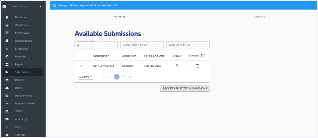The width and height of the screenshot is (318, 138).
Task: Click the Reference Fields list icon
Action: (7, 104)
